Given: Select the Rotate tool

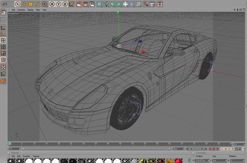Looking at the screenshot, I should pyautogui.click(x=37, y=4).
